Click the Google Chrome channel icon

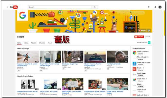coord(134,53)
